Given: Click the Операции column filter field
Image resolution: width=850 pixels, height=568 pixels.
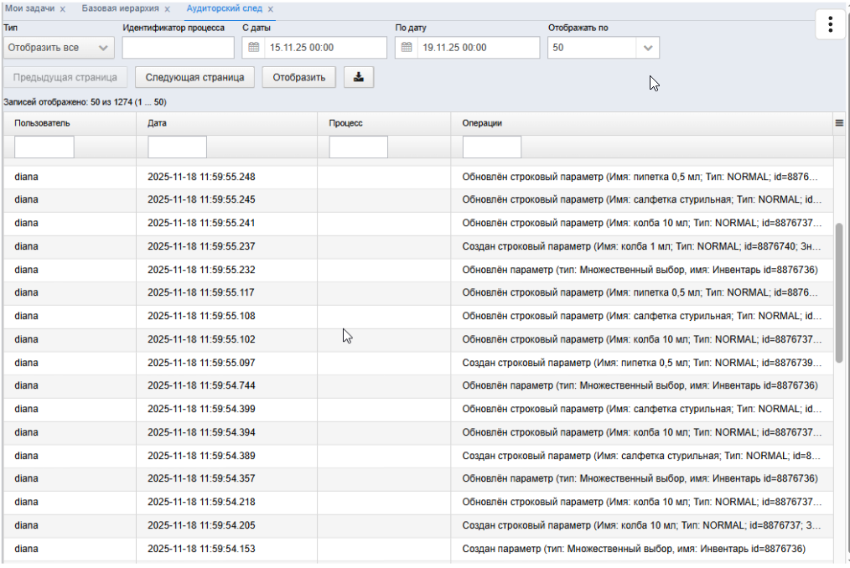Looking at the screenshot, I should (492, 147).
